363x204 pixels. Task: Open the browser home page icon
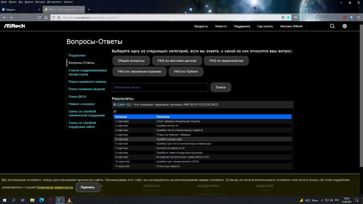click(46, 17)
